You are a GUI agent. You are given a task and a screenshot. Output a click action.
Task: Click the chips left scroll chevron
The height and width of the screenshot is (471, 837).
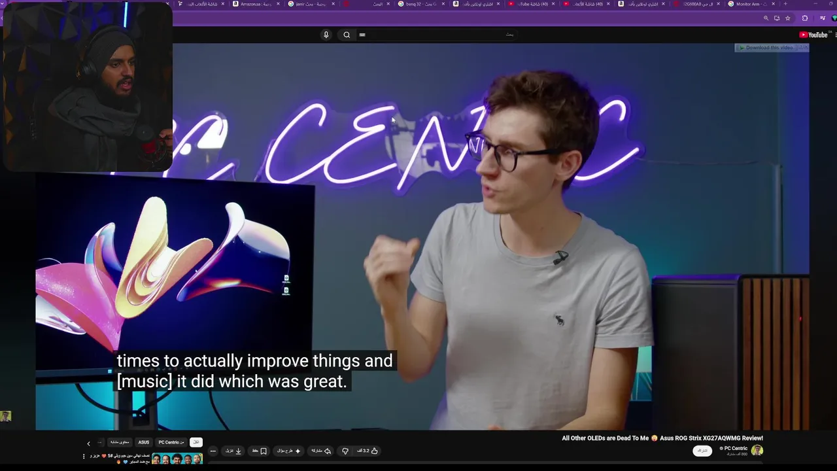88,443
